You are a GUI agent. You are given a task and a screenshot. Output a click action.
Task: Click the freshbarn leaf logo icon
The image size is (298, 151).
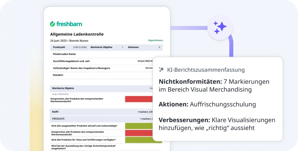point(53,24)
